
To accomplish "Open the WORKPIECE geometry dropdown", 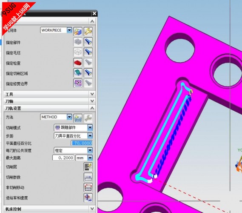I will coord(69,30).
